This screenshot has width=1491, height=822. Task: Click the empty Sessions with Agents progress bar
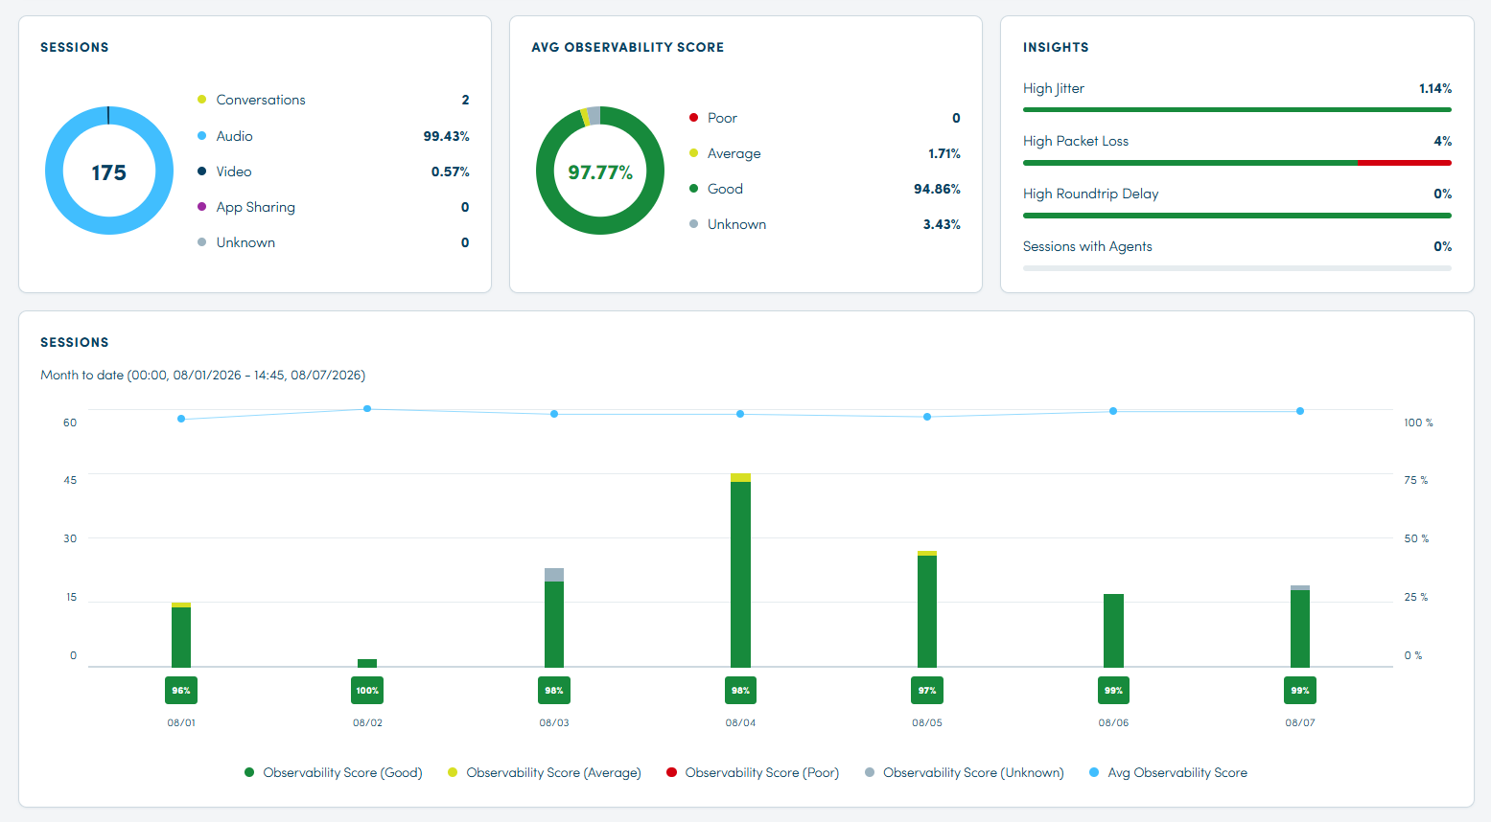[1237, 268]
